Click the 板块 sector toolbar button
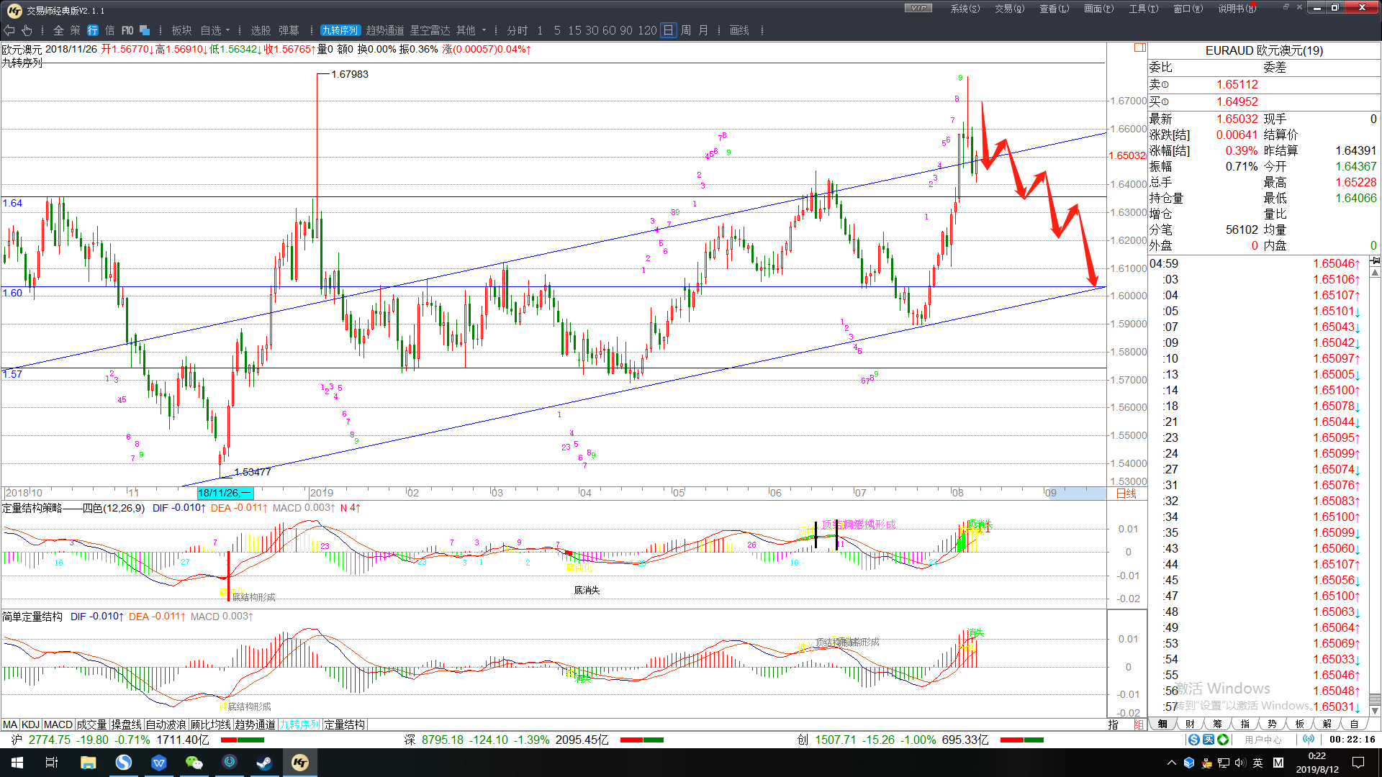 pos(181,30)
